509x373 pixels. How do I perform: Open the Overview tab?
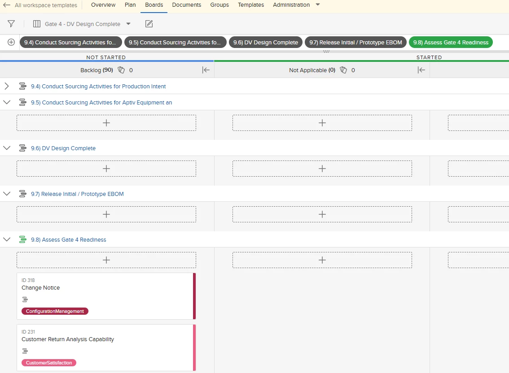click(x=103, y=5)
